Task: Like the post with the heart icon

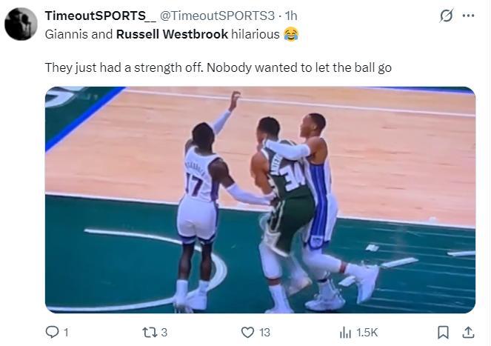Action: click(x=247, y=333)
